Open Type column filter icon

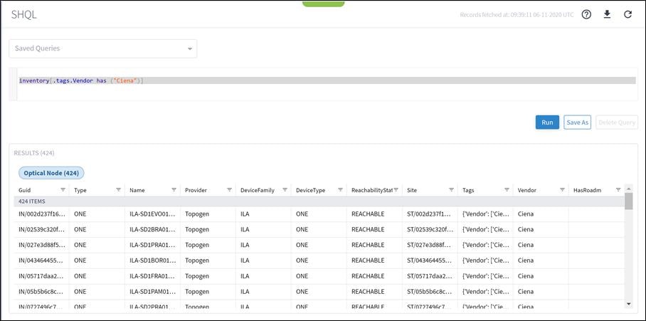coord(118,190)
